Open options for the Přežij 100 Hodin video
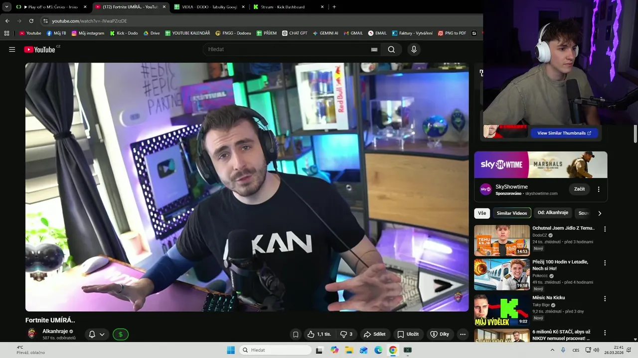This screenshot has width=638, height=358. coord(605,263)
